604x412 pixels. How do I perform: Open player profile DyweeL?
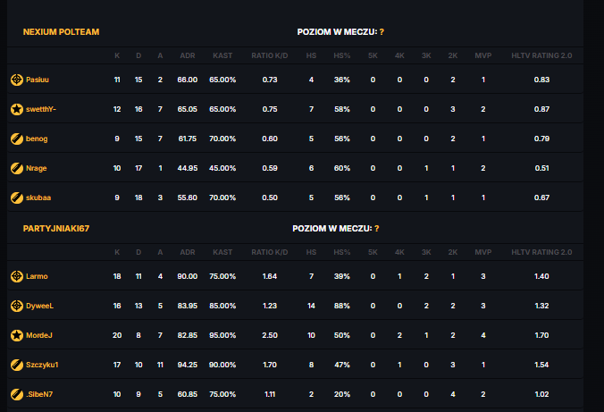point(39,306)
